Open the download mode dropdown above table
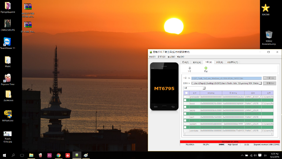 204,88
